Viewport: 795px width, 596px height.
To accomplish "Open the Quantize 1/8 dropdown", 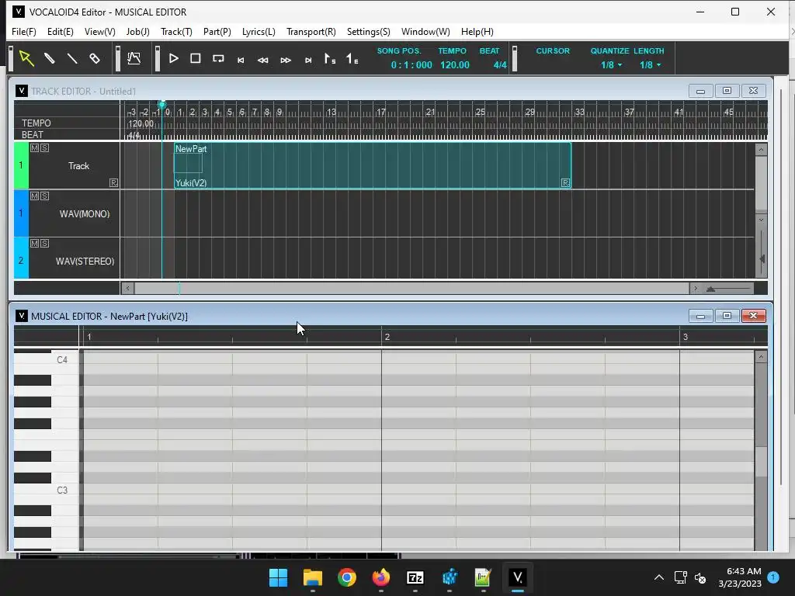I will pyautogui.click(x=612, y=65).
